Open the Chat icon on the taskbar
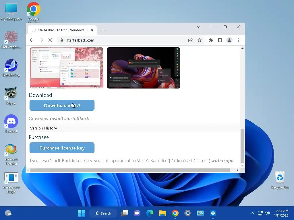294x220 pixels. [x=137, y=213]
